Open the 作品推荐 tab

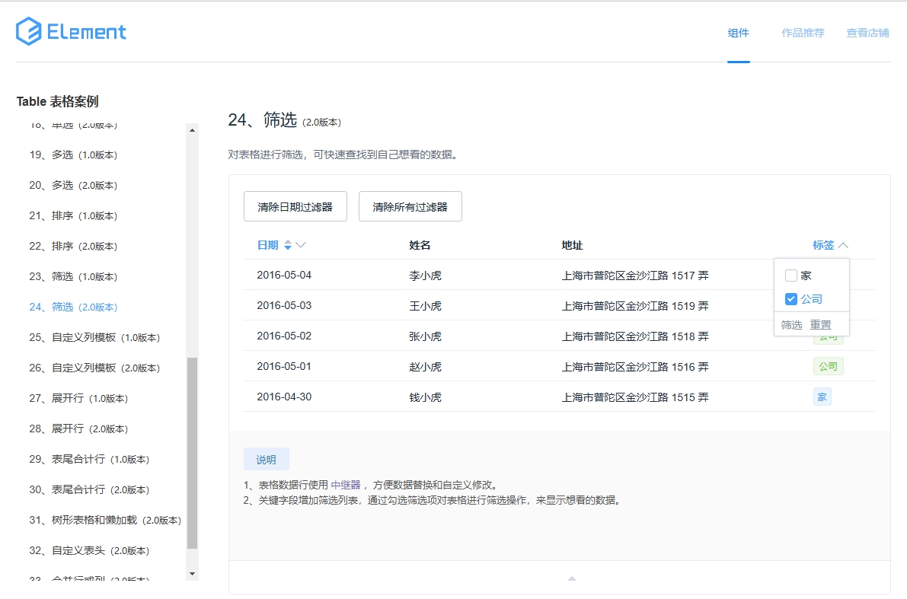[803, 33]
